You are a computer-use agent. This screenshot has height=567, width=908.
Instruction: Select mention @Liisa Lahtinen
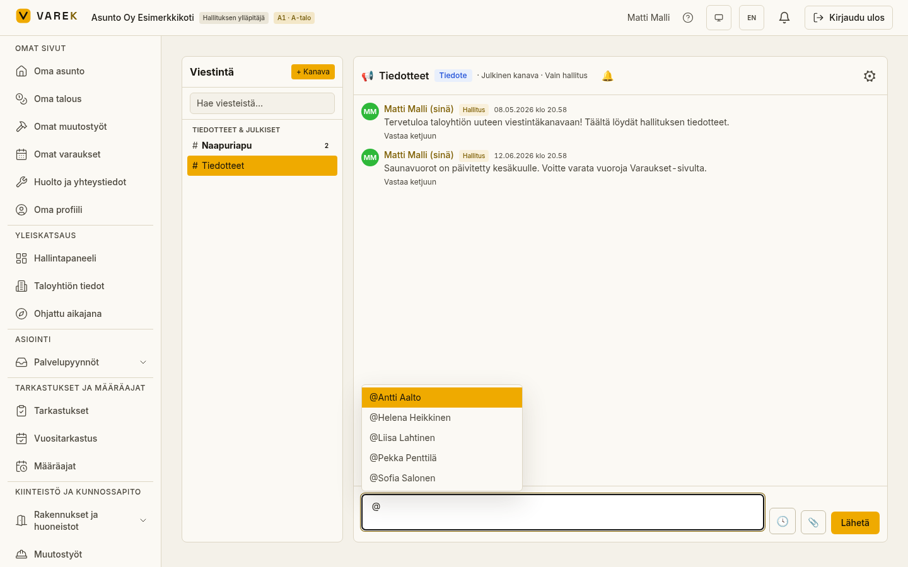[442, 438]
